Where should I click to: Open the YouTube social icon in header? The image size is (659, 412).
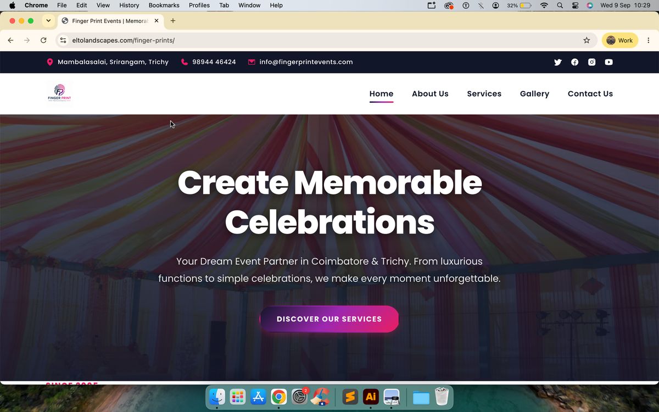tap(608, 62)
